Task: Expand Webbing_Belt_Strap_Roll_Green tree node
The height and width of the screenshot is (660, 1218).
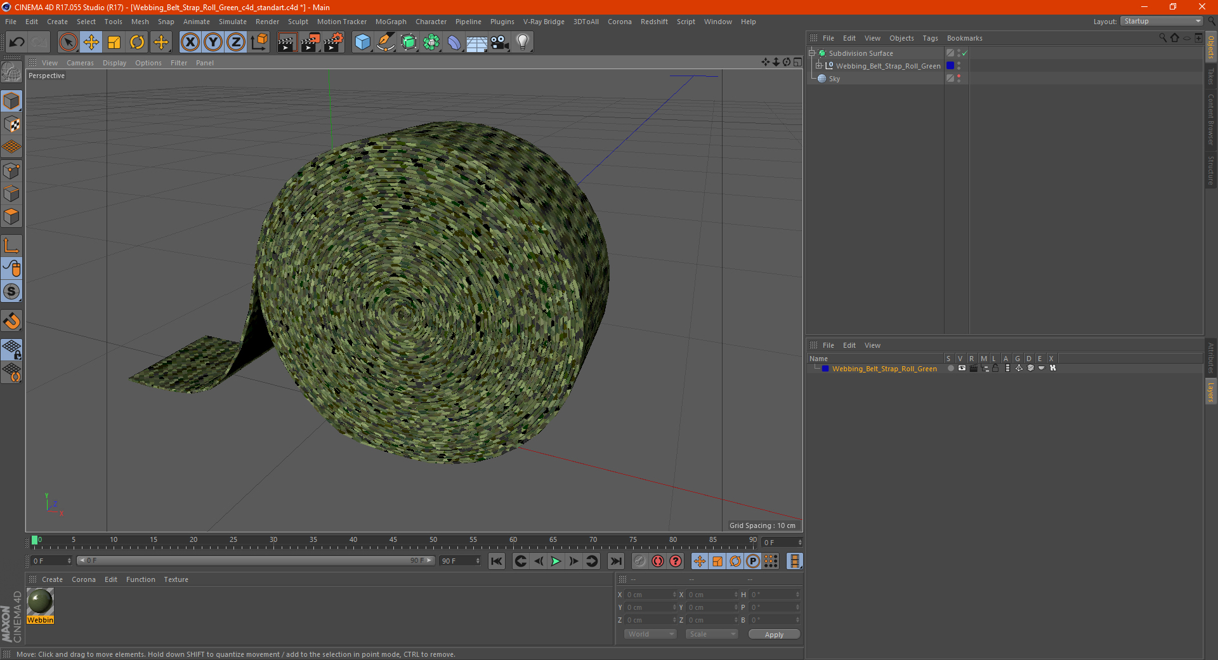Action: click(x=819, y=65)
